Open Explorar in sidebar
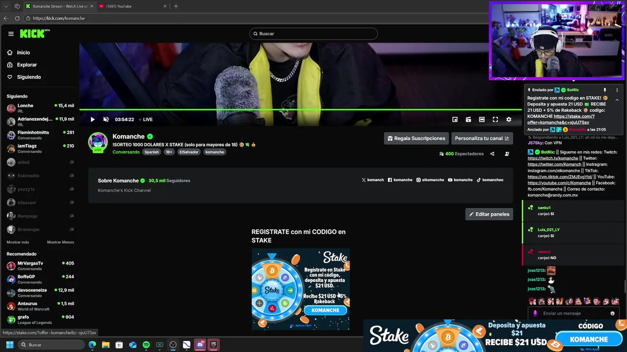This screenshot has width=627, height=352. pos(26,65)
